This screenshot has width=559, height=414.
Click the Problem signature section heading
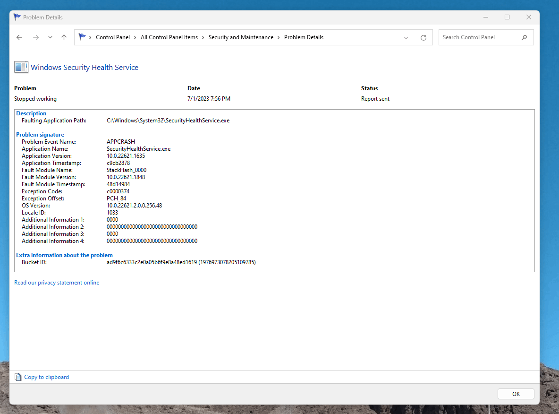coord(40,135)
